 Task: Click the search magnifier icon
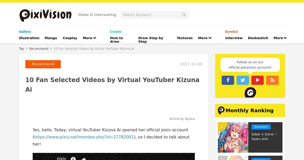click(184, 15)
